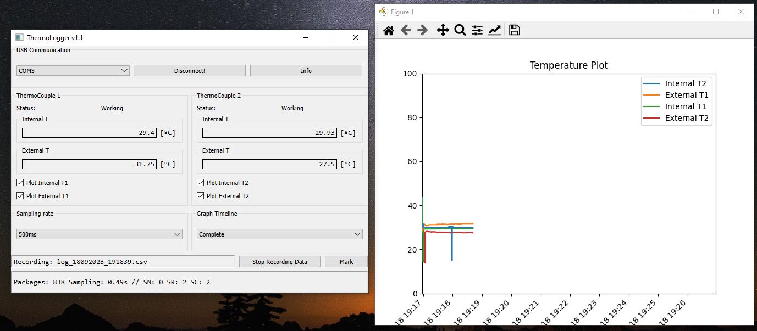This screenshot has height=331, width=757.
Task: Click the 100 y-axis tick label
Action: coord(410,74)
